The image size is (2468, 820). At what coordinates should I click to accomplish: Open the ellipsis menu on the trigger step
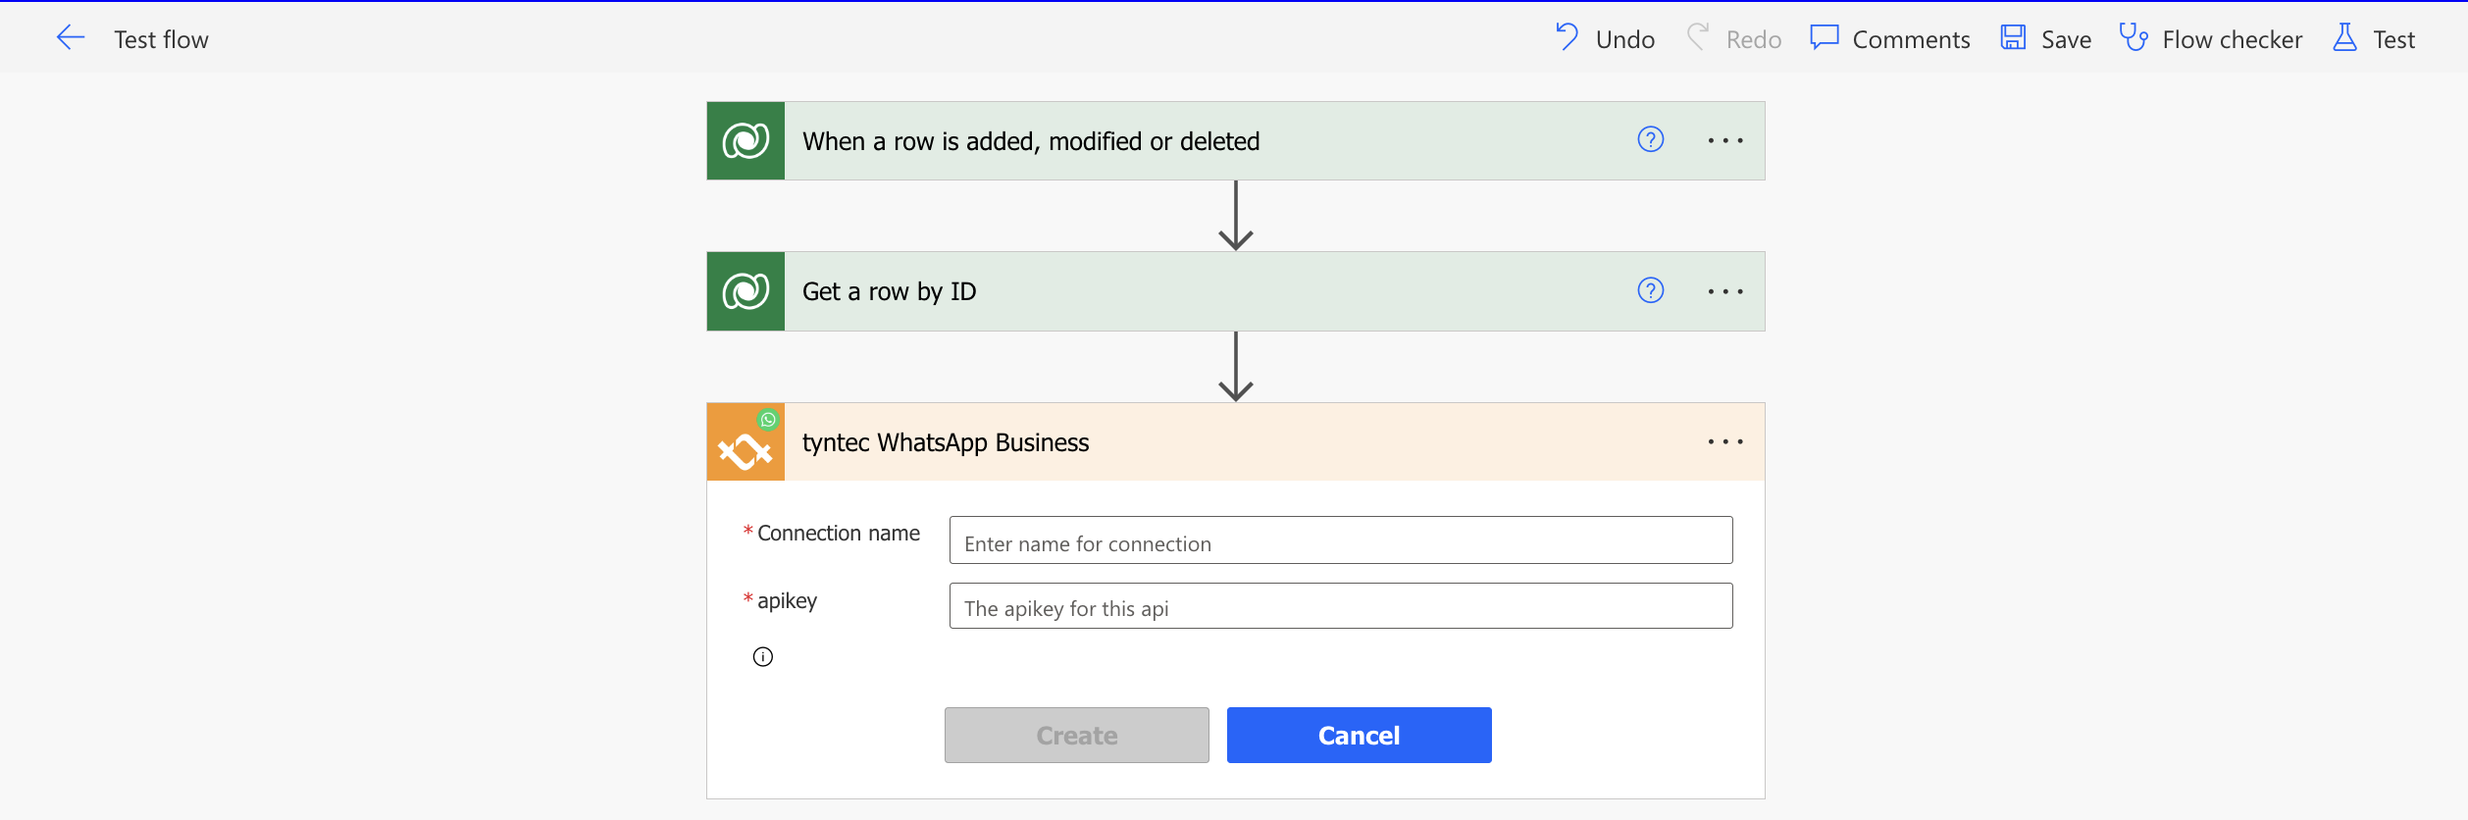point(1725,140)
